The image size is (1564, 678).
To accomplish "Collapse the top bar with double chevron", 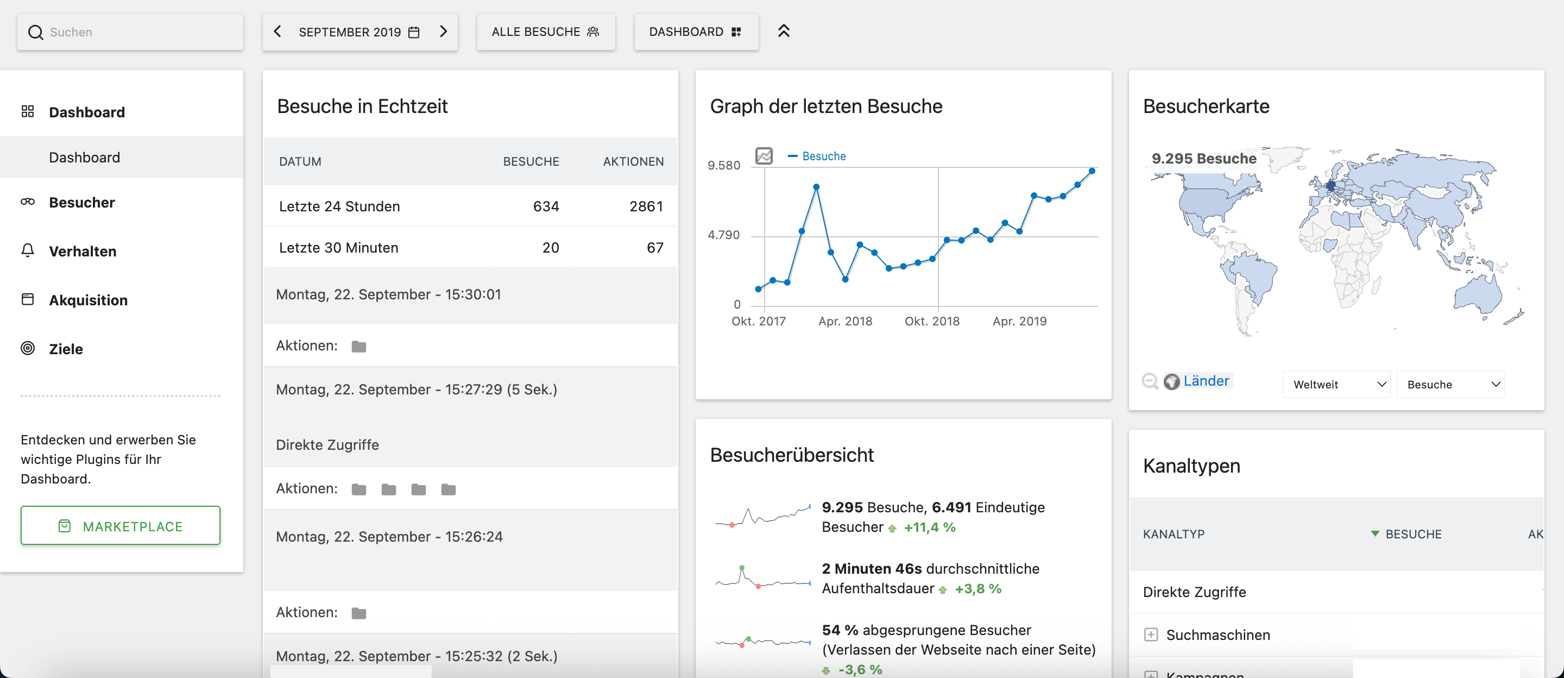I will pos(783,31).
